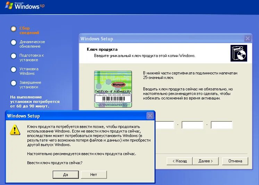Click the Да button in warning dialog
Viewport: 259px width, 185px height.
tap(66, 175)
